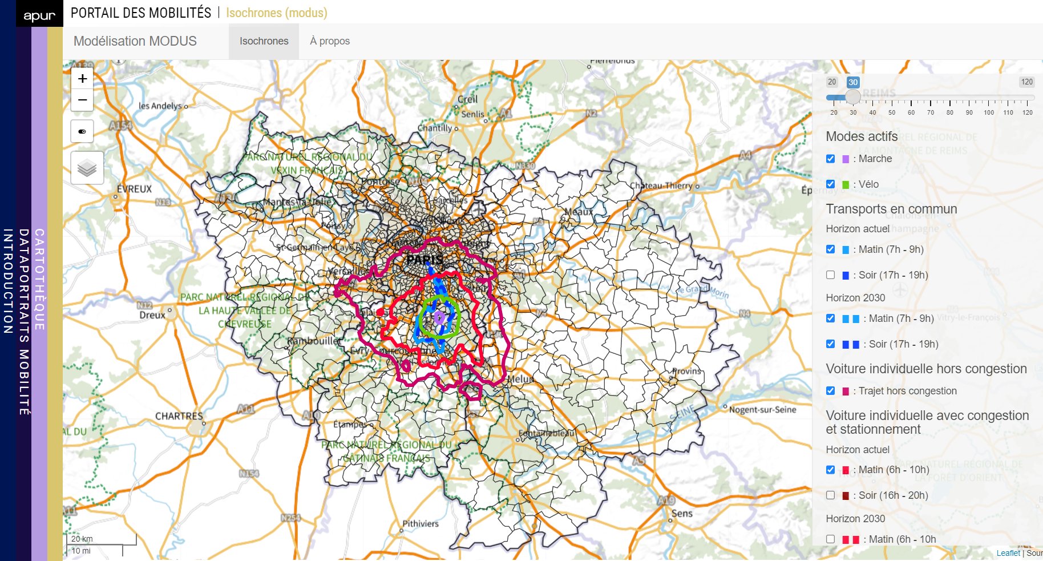The width and height of the screenshot is (1043, 561).
Task: Click the Portail des Mobilités heading
Action: pos(141,13)
